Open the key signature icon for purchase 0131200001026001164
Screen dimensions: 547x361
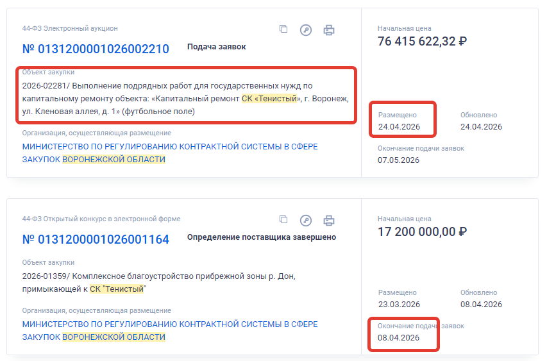[306, 220]
